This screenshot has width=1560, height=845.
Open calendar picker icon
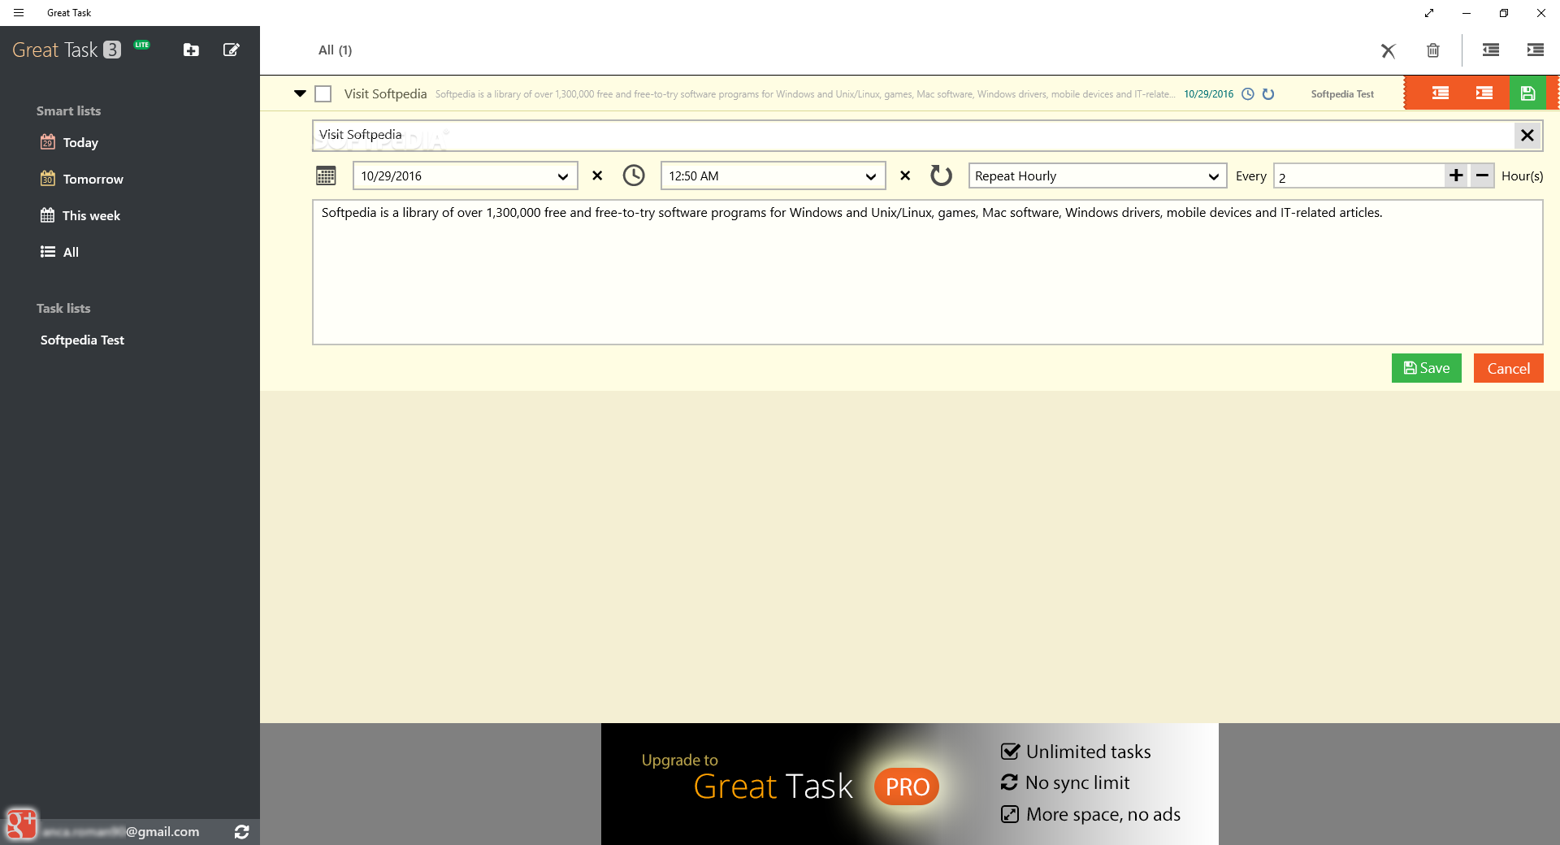click(326, 175)
